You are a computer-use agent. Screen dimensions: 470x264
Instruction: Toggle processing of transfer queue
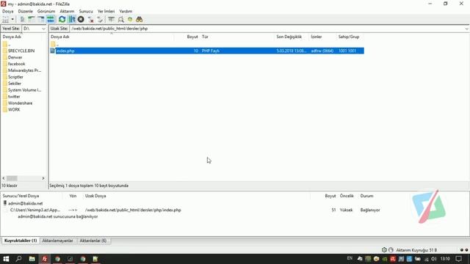click(x=72, y=20)
